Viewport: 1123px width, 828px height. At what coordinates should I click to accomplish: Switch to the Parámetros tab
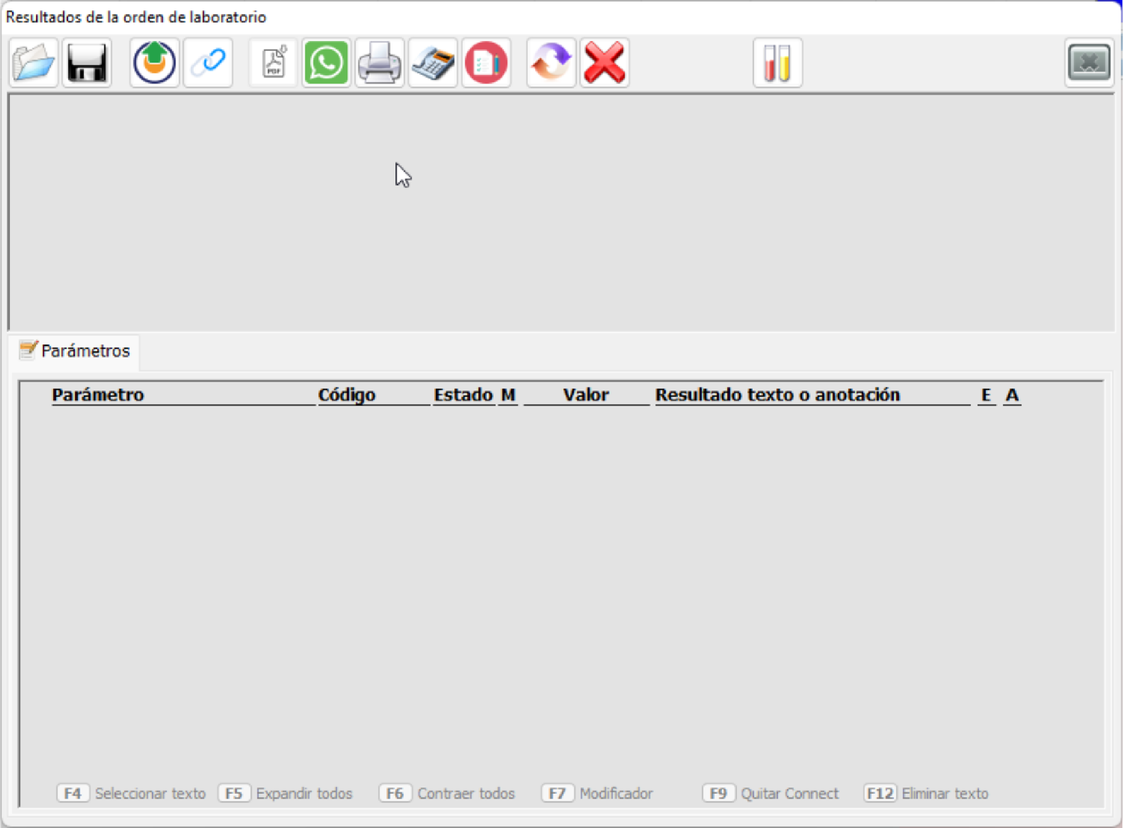[75, 351]
